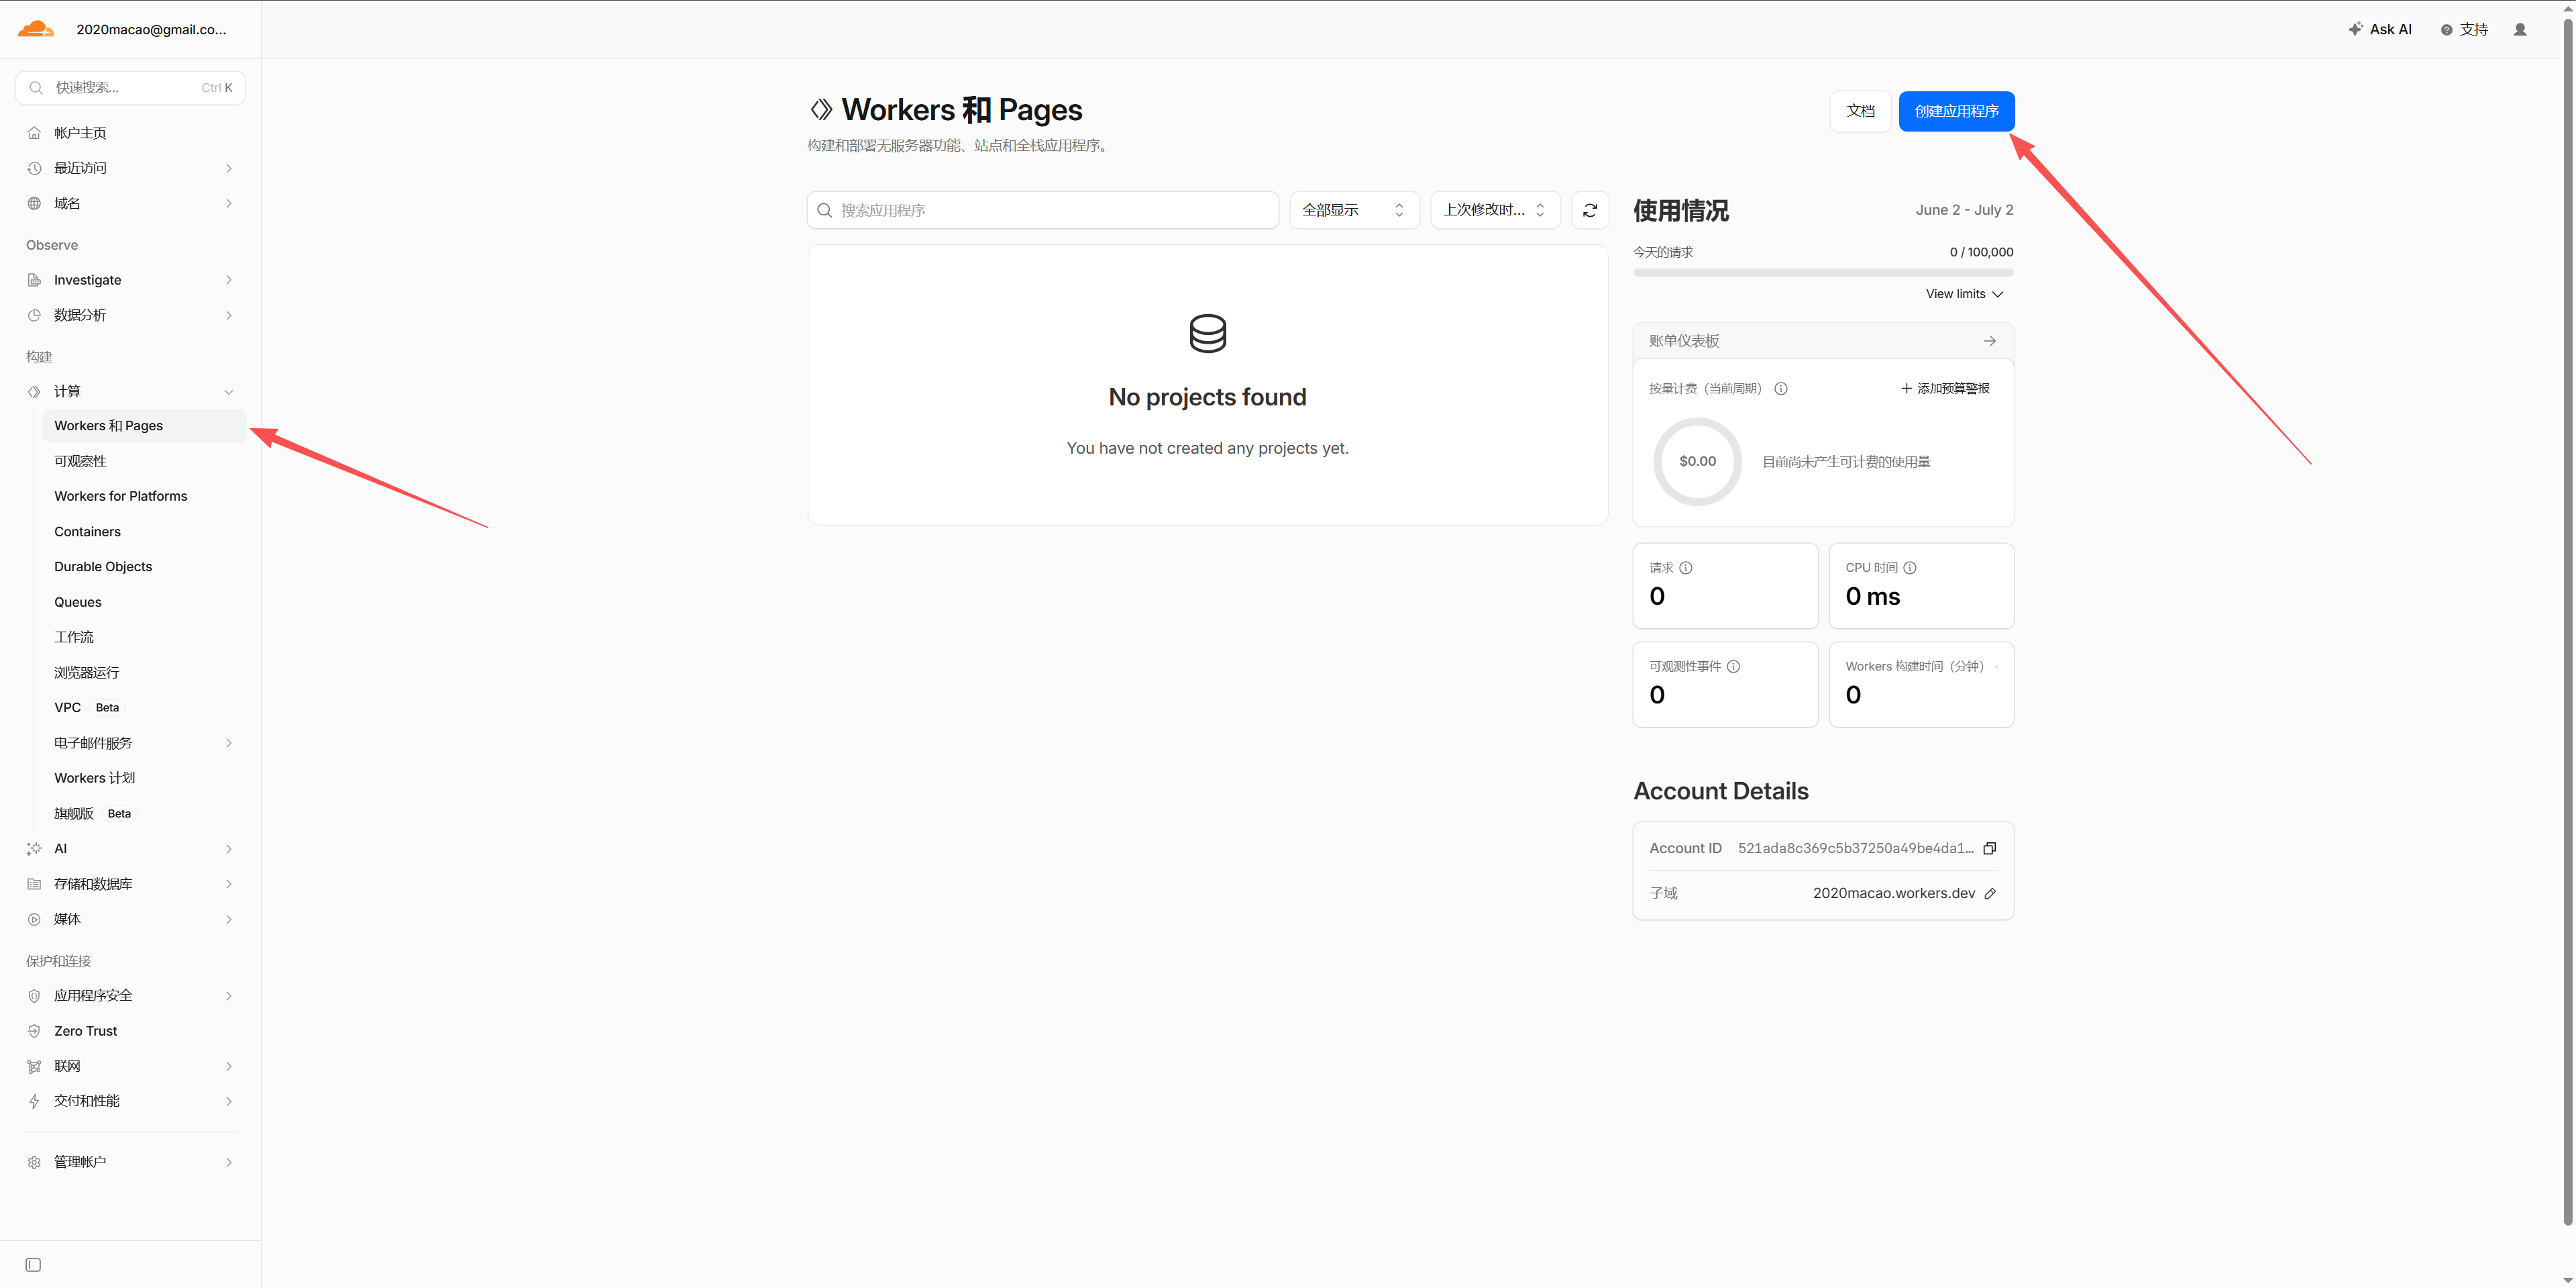Viewport: 2576px width, 1288px height.
Task: Click the 今天的请求 usage progress bar
Action: tap(1823, 273)
